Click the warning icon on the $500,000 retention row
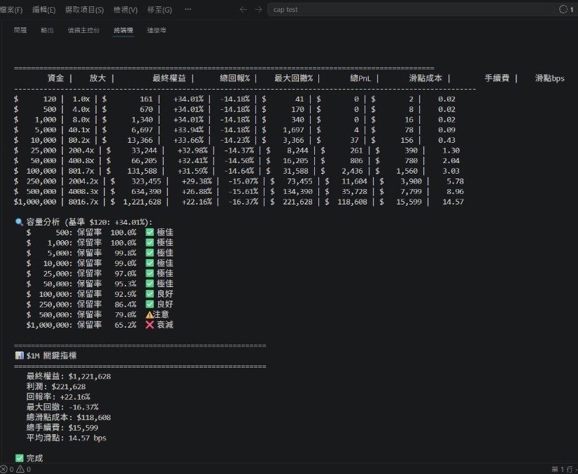Viewport: 578px width, 474px height. [x=149, y=314]
